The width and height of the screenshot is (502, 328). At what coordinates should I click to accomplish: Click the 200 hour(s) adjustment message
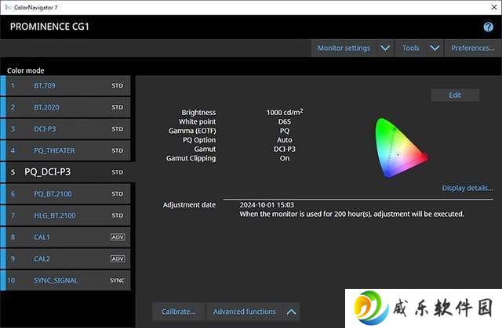[352, 214]
